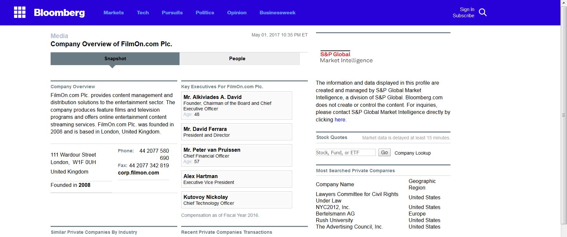Screen dimensions: 567x237
Task: Click the search magnifier icon
Action: pyautogui.click(x=482, y=12)
